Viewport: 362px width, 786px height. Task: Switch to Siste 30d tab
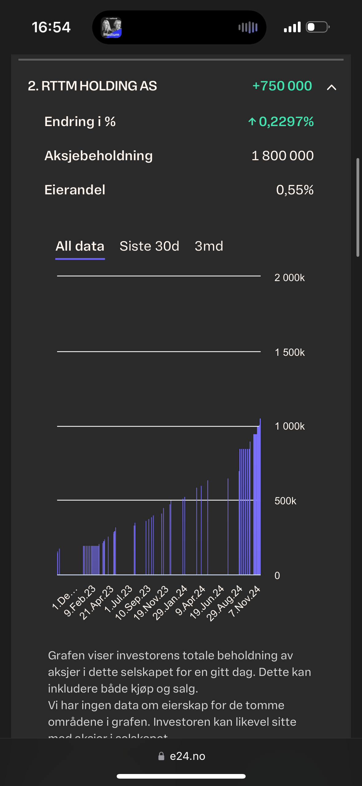pyautogui.click(x=149, y=246)
